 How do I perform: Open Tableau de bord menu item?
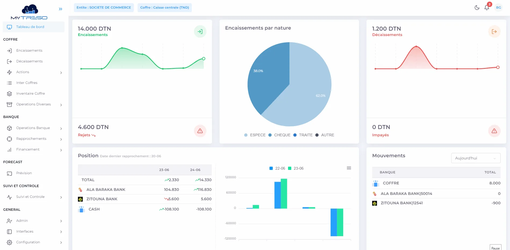[34, 27]
